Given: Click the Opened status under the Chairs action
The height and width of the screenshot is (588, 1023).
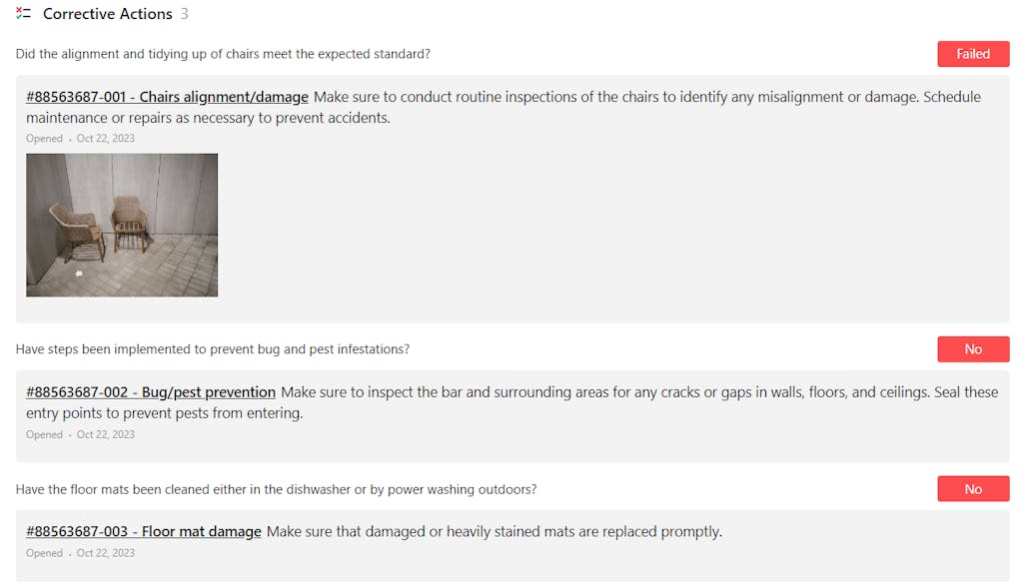Looking at the screenshot, I should coord(44,139).
